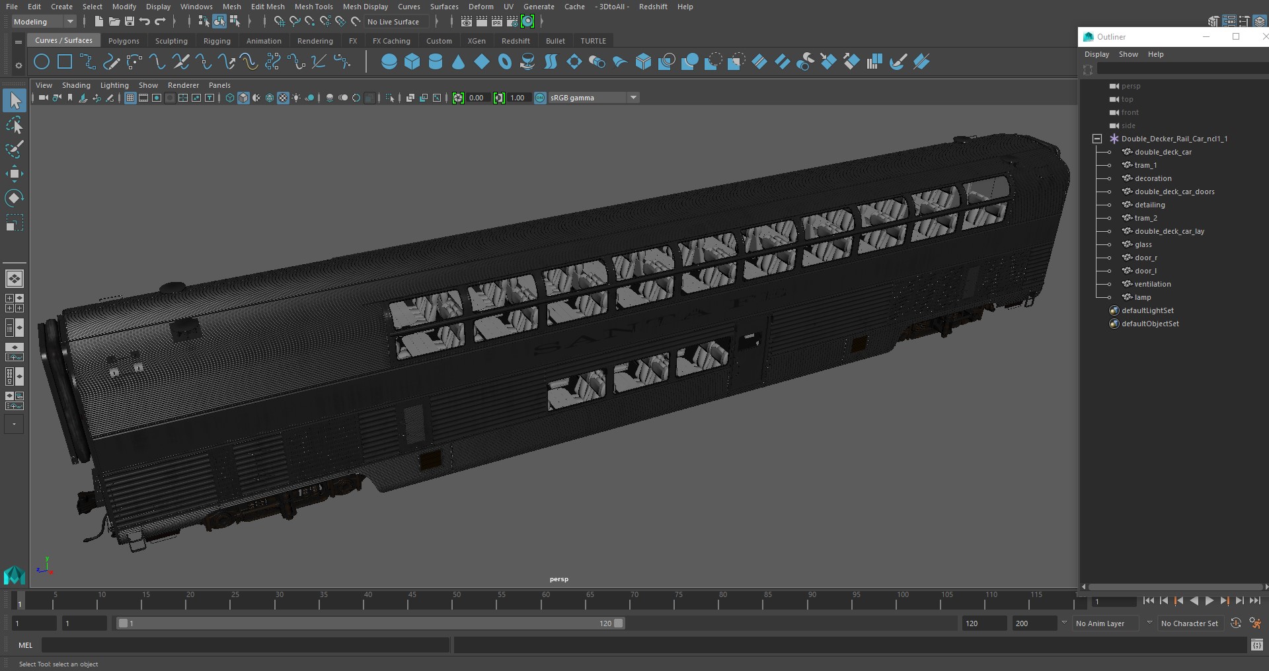Click the MEL command input field
The height and width of the screenshot is (671, 1269).
coord(245,645)
